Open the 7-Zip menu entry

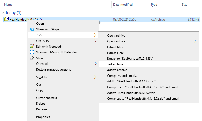63,35
